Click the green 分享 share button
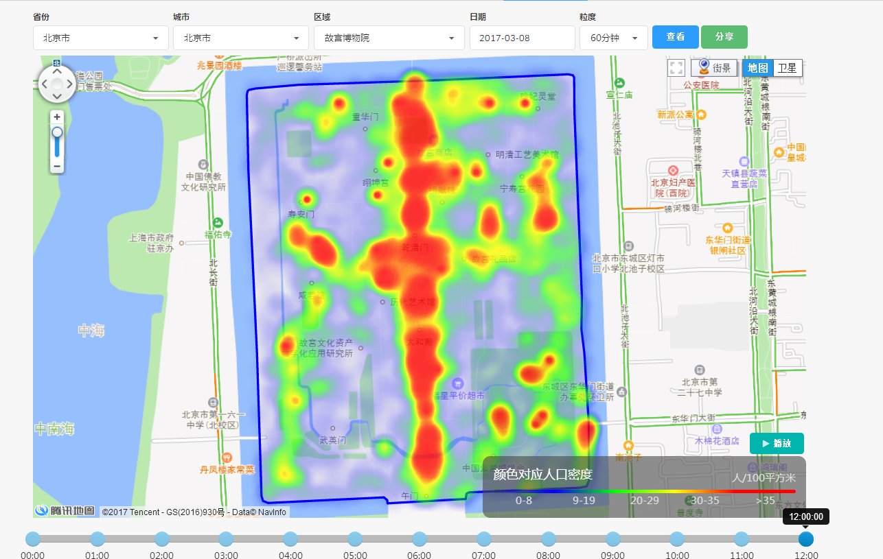This screenshot has height=559, width=883. tap(724, 37)
